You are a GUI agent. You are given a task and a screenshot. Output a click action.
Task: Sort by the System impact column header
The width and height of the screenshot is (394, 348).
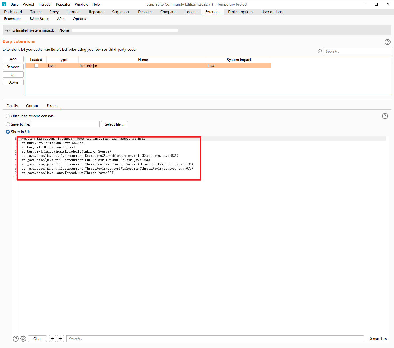(239, 60)
